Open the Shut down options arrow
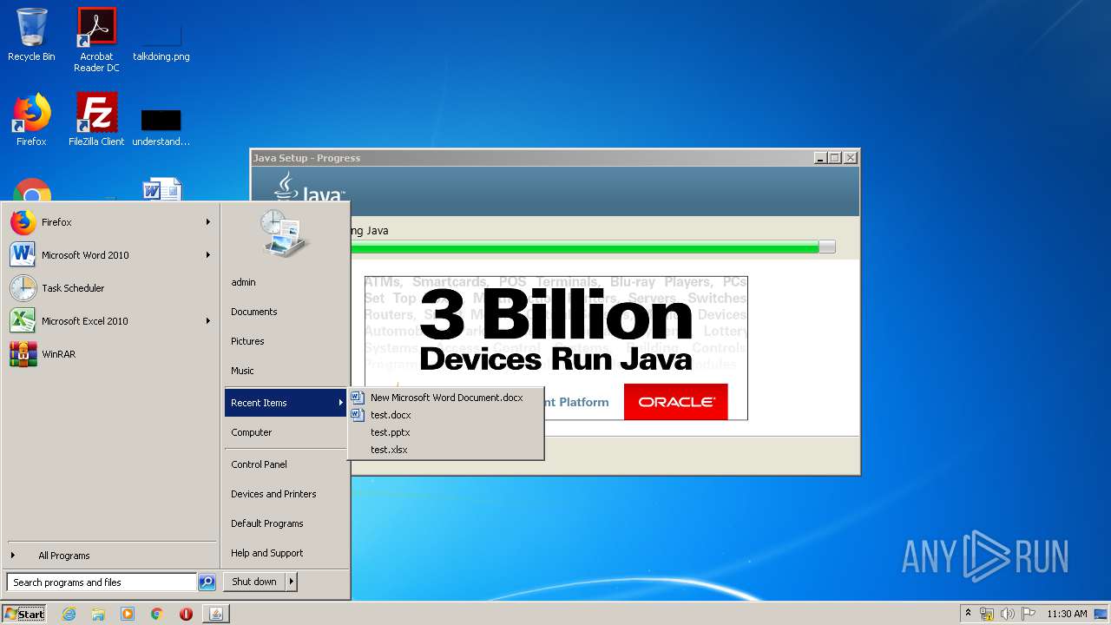Screen dimensions: 1111x625 [292, 582]
